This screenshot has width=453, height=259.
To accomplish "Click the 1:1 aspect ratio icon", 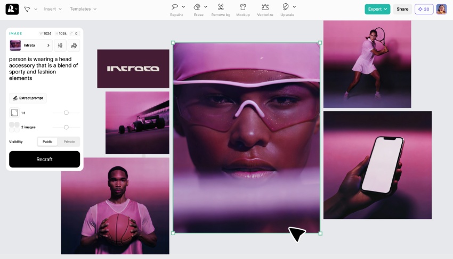I will [14, 113].
